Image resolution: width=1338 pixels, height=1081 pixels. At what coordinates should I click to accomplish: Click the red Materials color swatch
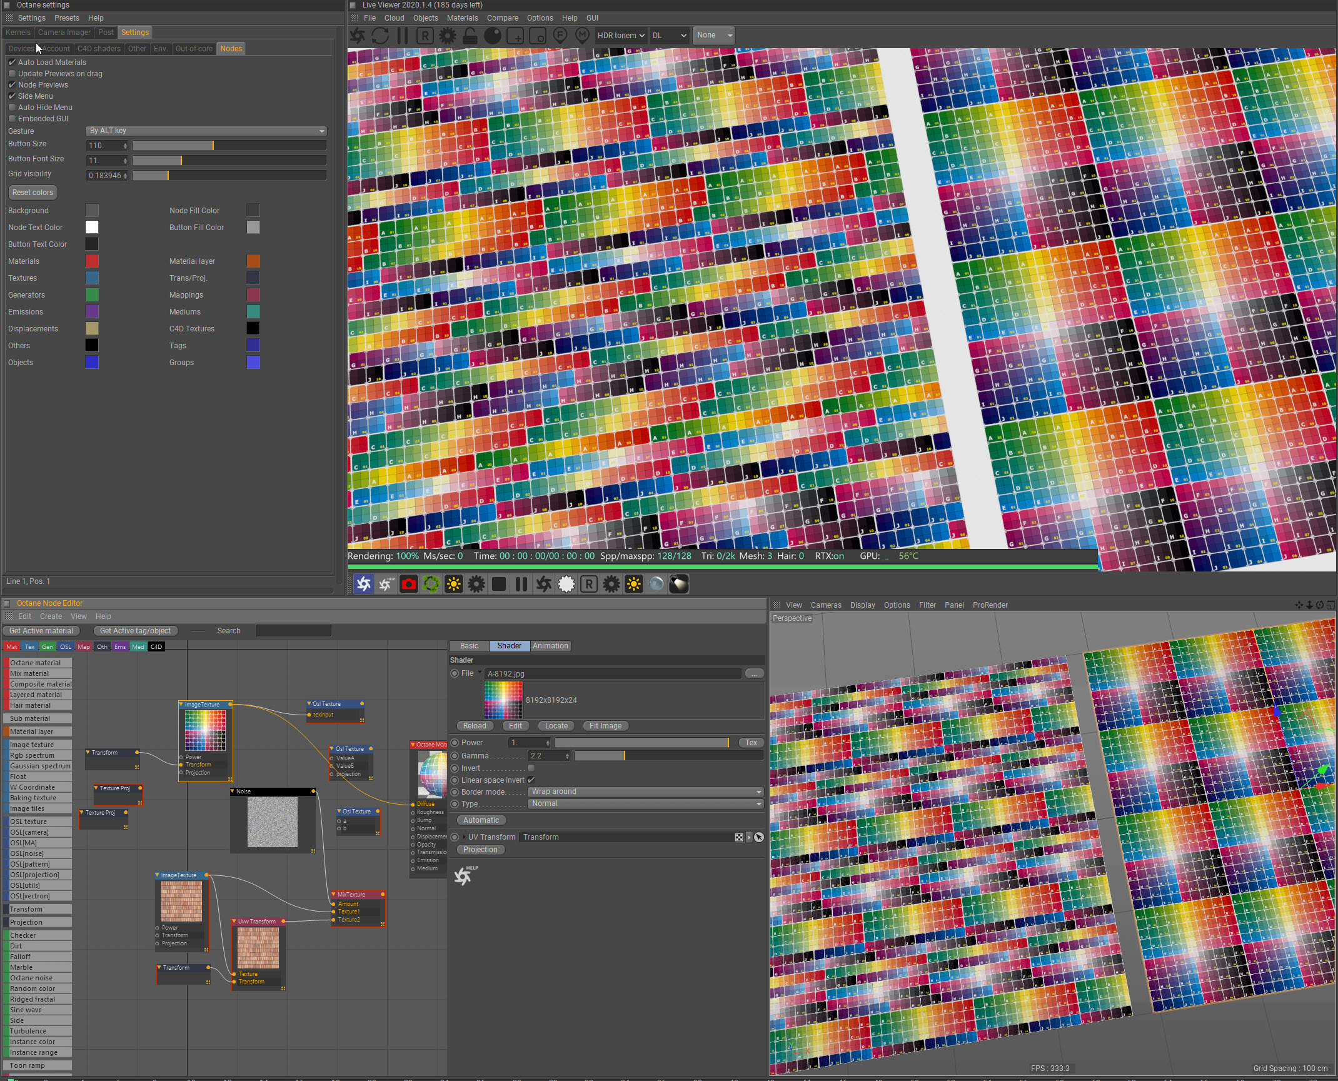pyautogui.click(x=92, y=261)
